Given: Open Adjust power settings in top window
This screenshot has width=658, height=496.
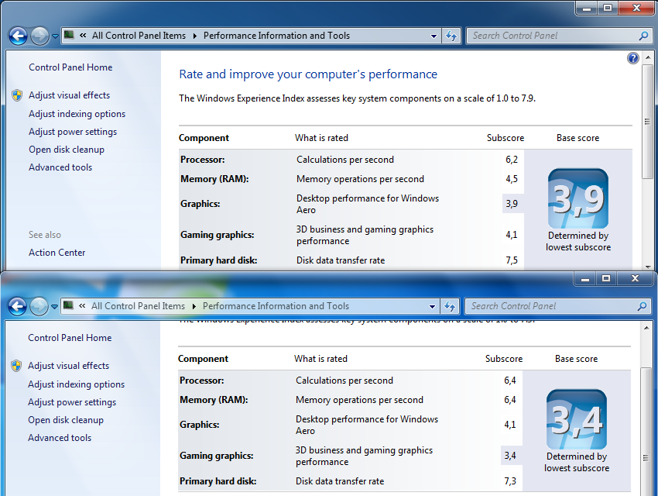Looking at the screenshot, I should (x=73, y=132).
